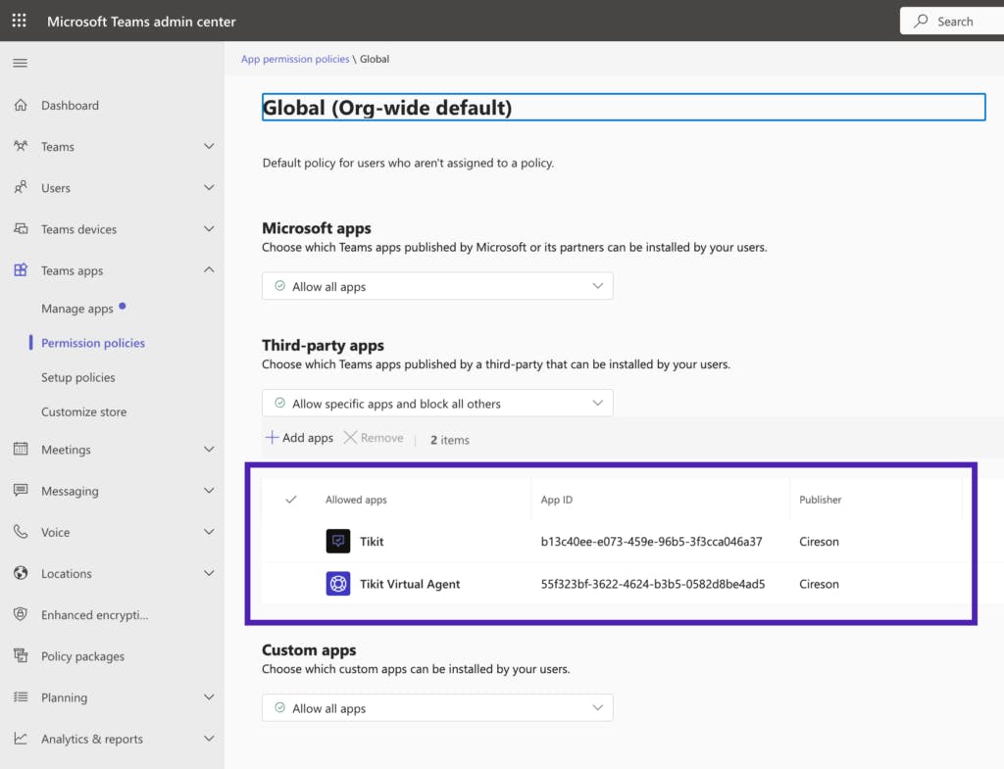Follow the App permission policies breadcrumb link
Viewport: 1004px width, 769px height.
pos(295,59)
